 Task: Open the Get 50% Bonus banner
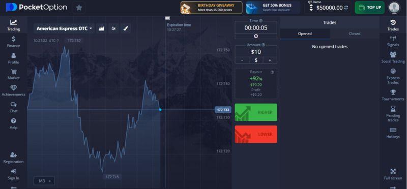273,8
